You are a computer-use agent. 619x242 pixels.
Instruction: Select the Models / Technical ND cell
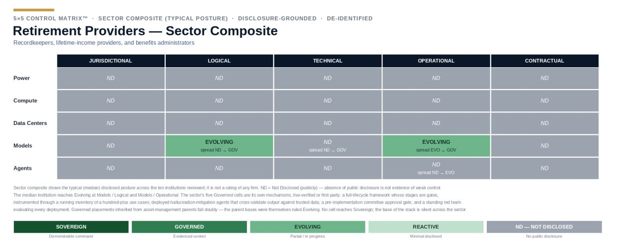327,146
